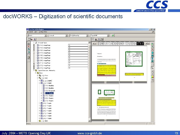Open the Configuration menu
Viewport: 180px width, 135px height.
pos(43,32)
